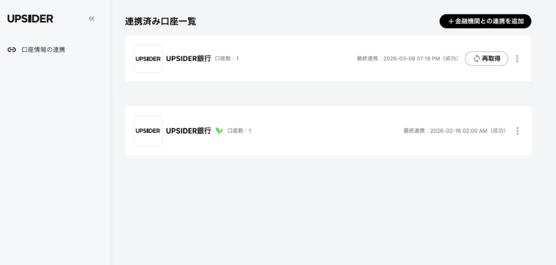556x265 pixels.
Task: Click the green sprout icon beside the second UPSIDER銀行
Action: coord(219,131)
